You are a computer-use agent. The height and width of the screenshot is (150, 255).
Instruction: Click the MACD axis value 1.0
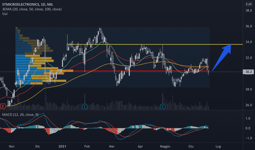click(248, 118)
